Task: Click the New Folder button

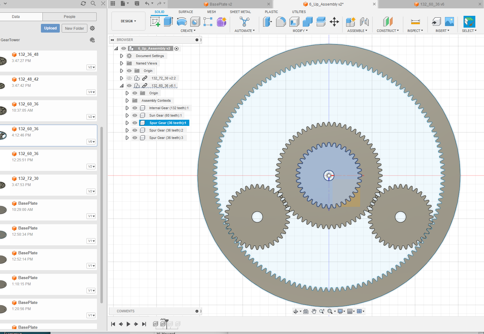Action: (74, 28)
